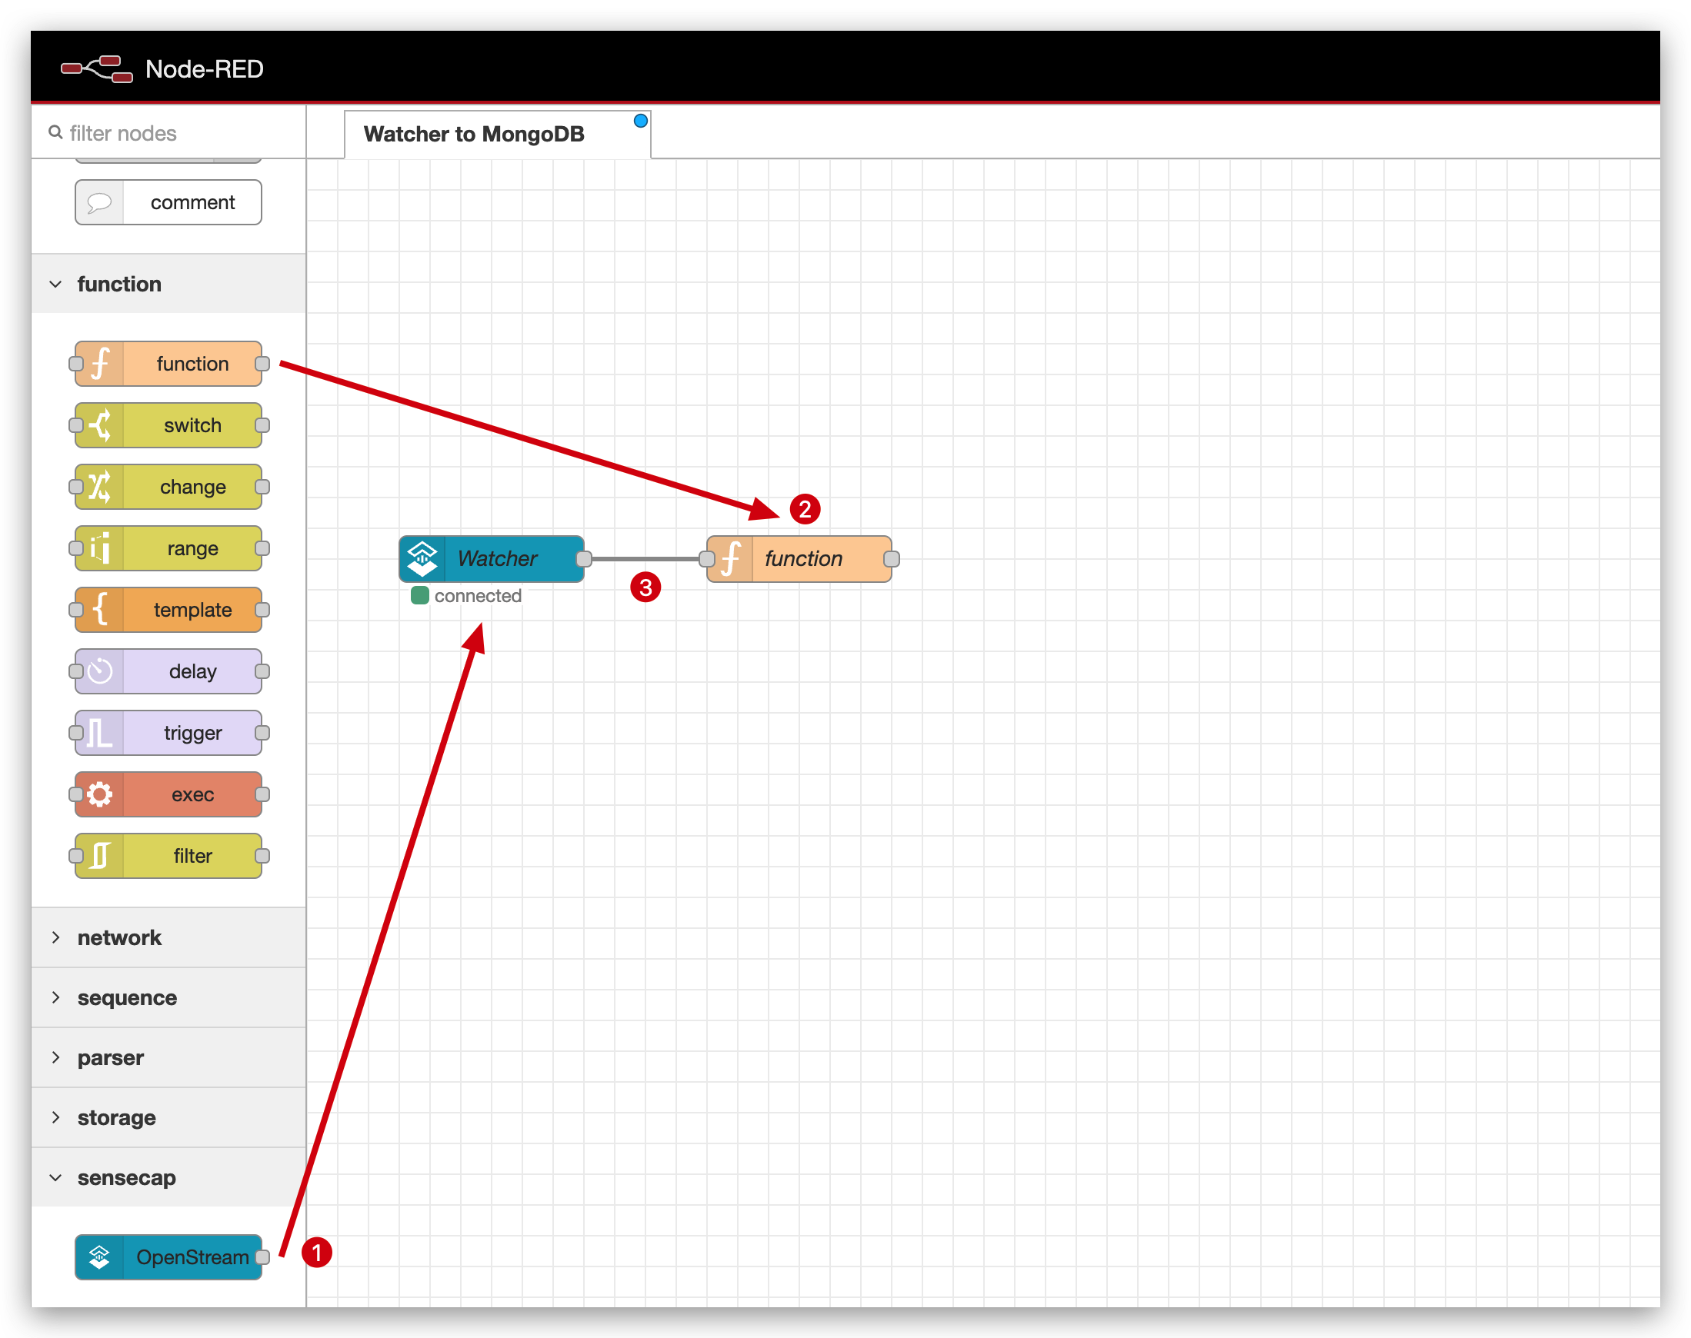The image size is (1691, 1338).
Task: Select the template node in the palette
Action: pos(168,610)
